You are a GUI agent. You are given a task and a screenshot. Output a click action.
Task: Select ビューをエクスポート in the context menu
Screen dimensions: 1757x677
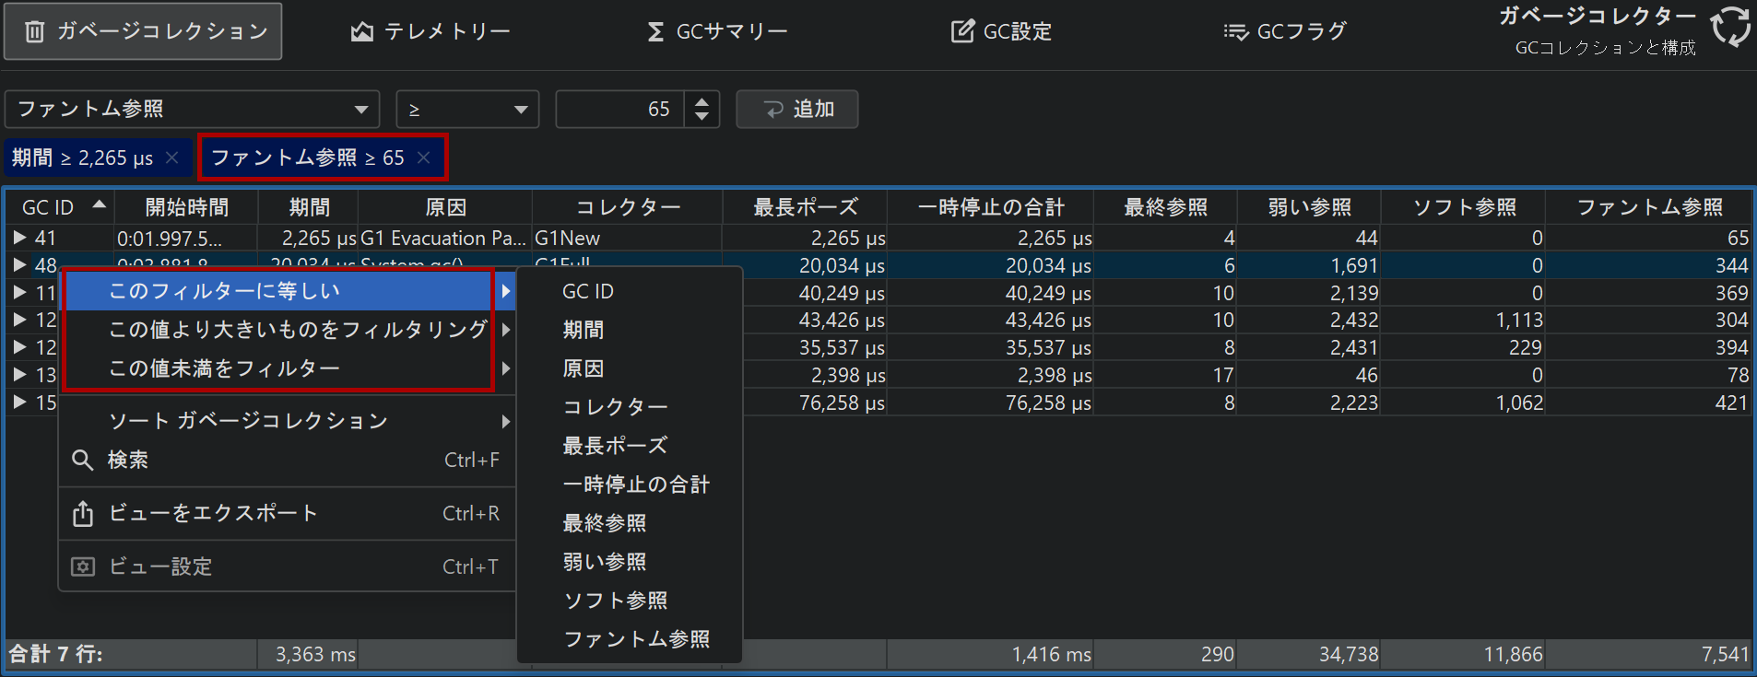212,513
